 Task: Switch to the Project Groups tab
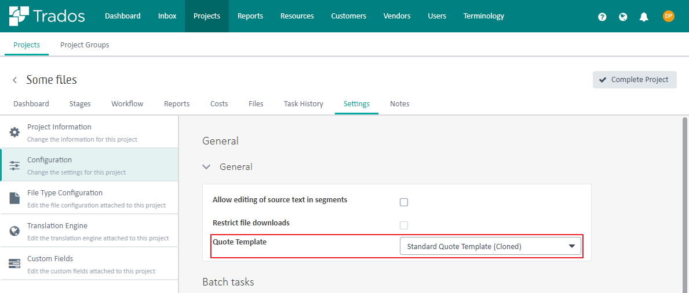(85, 44)
